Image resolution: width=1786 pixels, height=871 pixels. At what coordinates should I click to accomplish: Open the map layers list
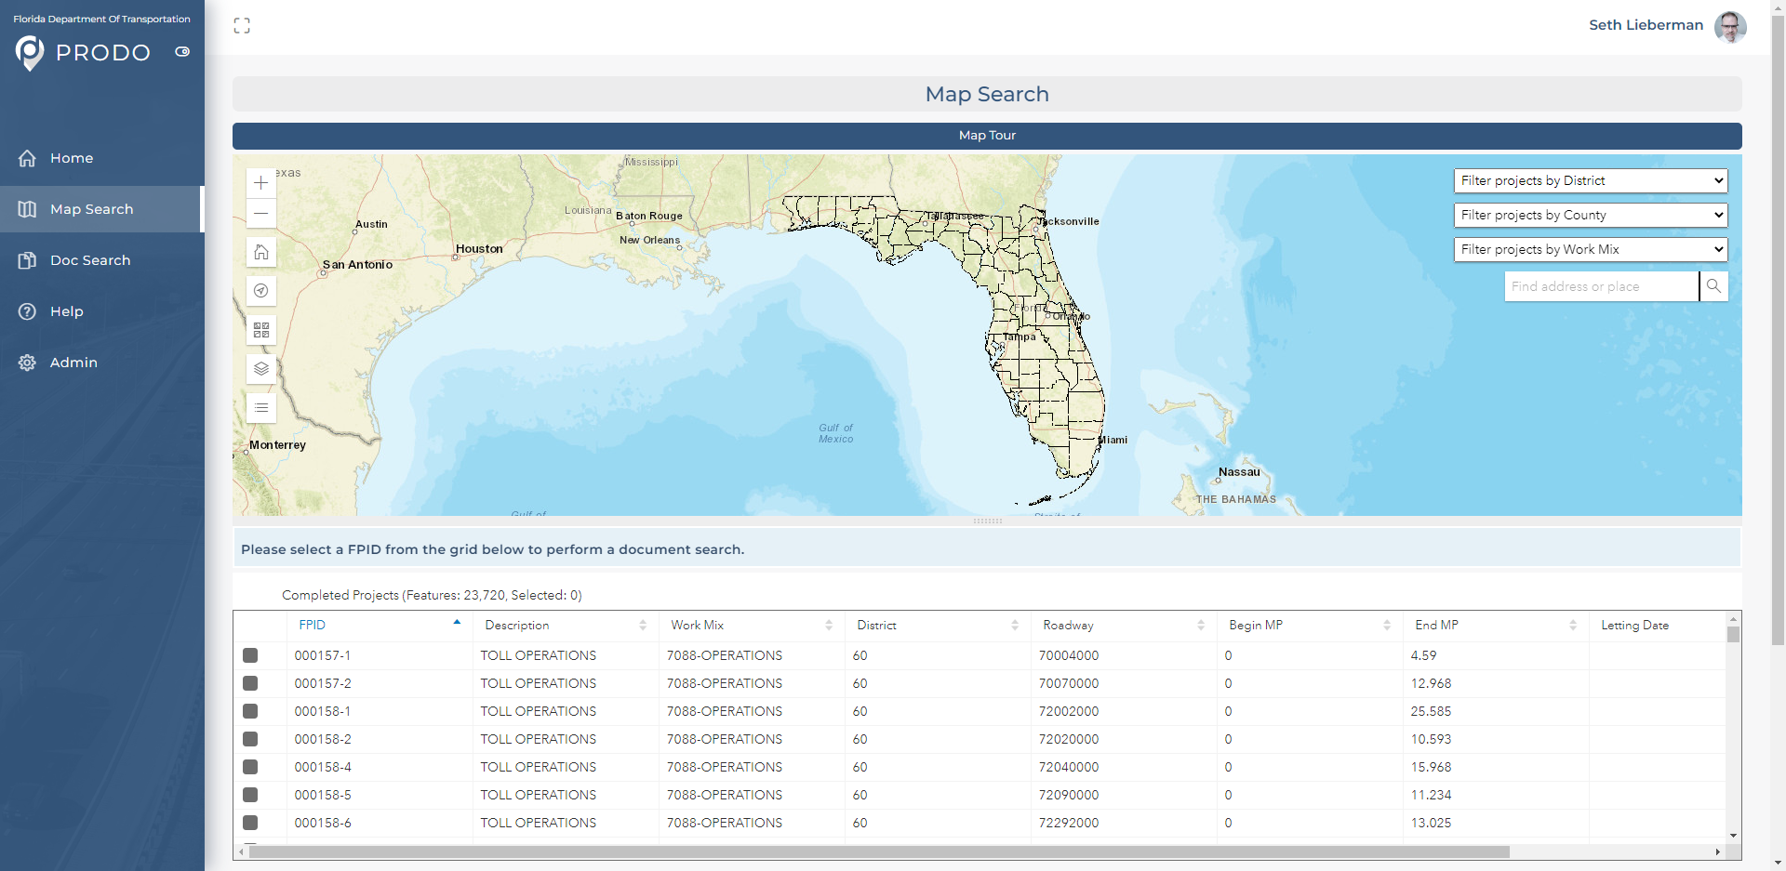261,369
